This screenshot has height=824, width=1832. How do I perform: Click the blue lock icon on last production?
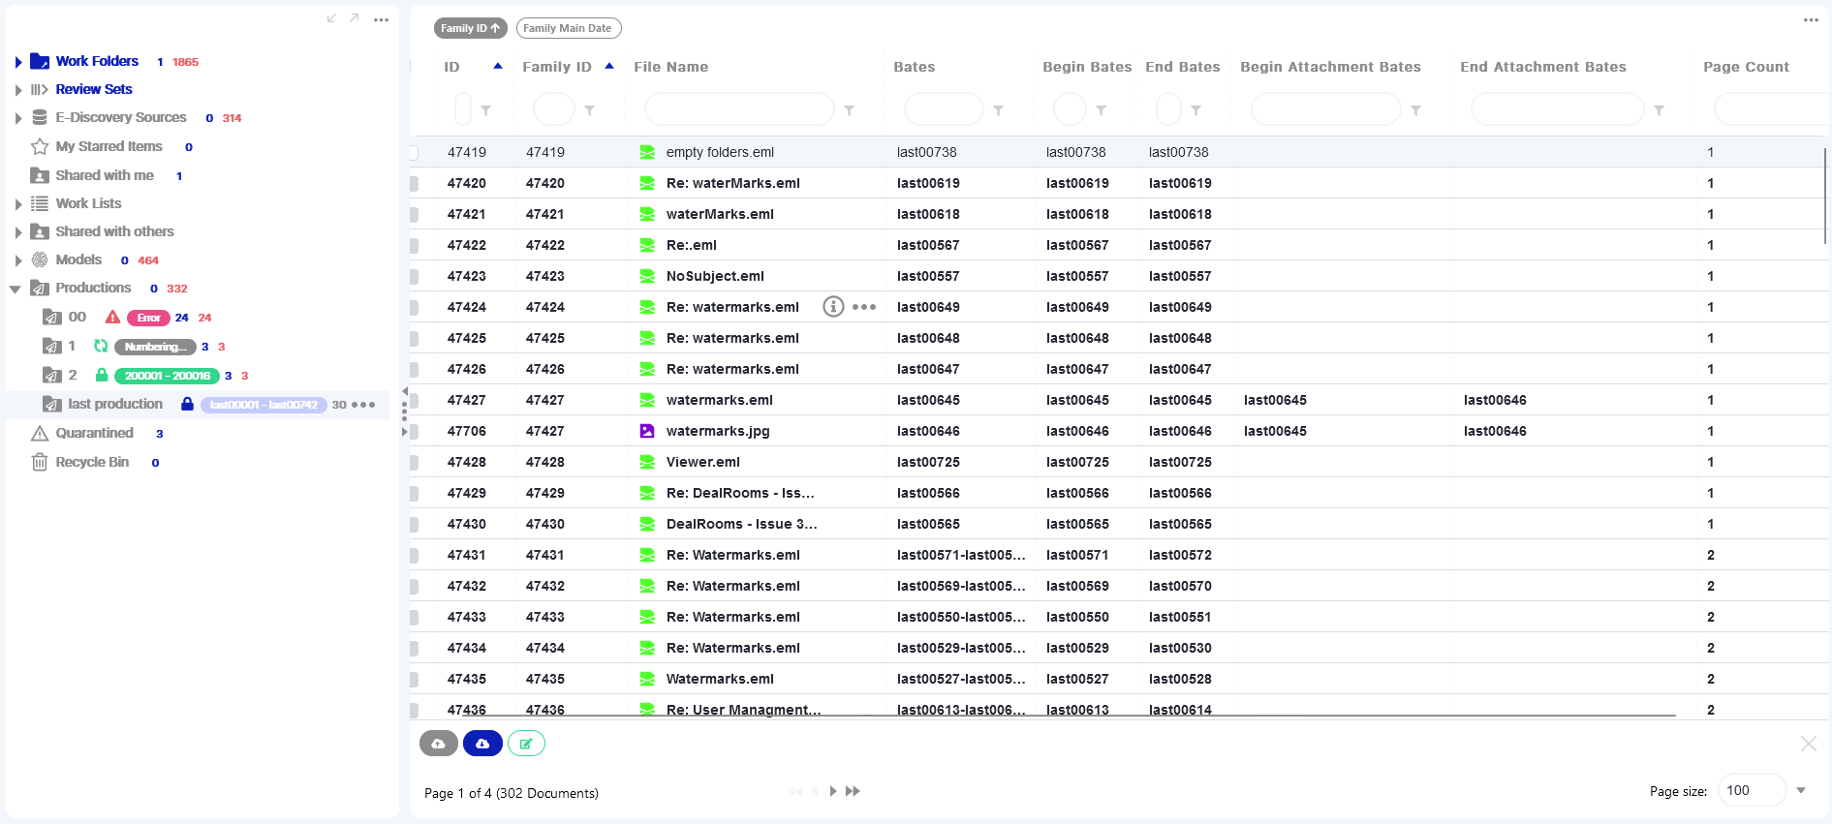pos(187,404)
